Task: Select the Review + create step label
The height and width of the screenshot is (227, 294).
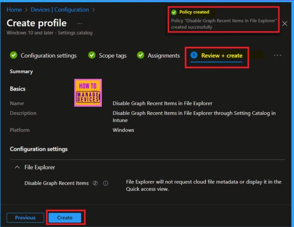Action: 222,56
